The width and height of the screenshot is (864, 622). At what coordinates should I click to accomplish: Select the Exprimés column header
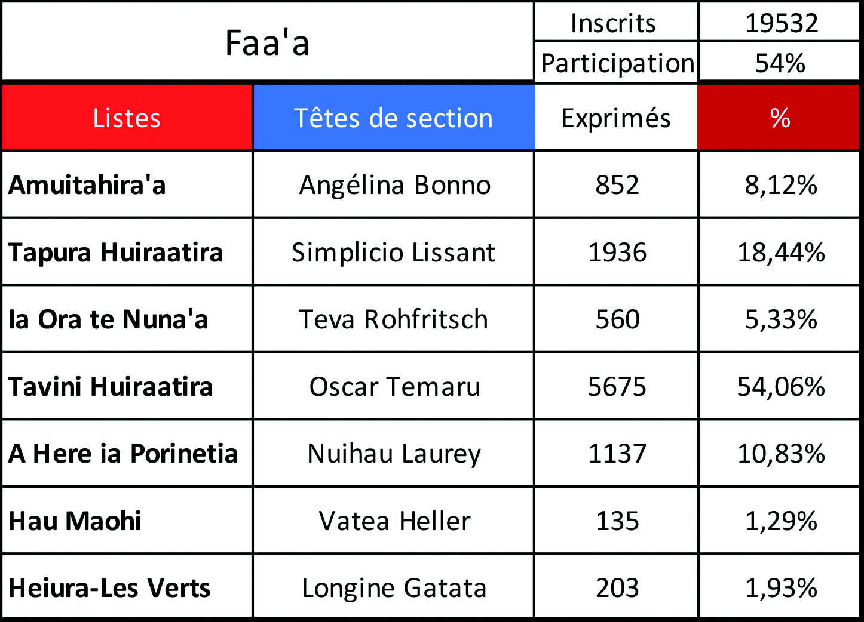pos(616,118)
